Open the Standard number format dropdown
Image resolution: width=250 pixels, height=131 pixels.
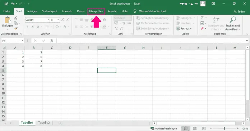[x=130, y=18]
